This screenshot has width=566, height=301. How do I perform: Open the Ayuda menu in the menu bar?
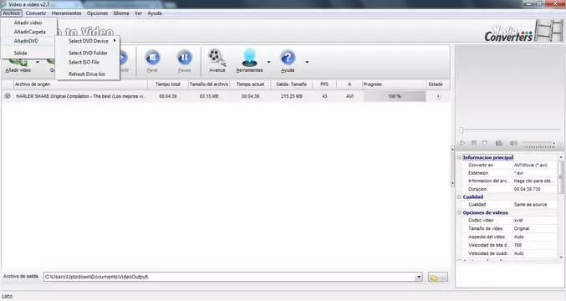click(x=155, y=13)
